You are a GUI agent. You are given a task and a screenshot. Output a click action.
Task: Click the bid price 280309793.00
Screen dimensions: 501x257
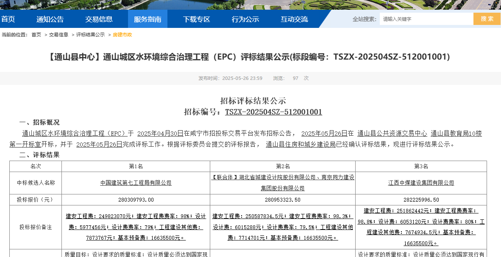pos(136,200)
